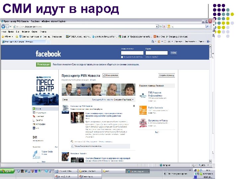Click the Пуск Start button

click(x=7, y=171)
